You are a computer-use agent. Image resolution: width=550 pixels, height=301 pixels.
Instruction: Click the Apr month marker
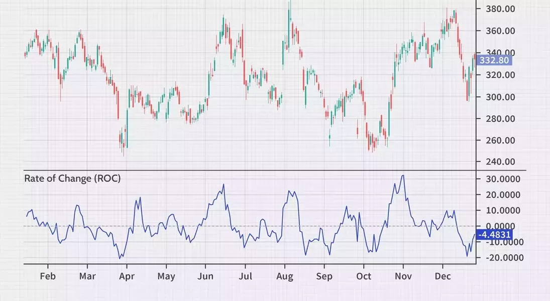127,276
